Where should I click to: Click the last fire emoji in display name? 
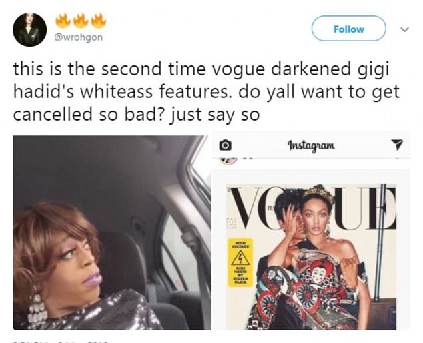click(99, 21)
